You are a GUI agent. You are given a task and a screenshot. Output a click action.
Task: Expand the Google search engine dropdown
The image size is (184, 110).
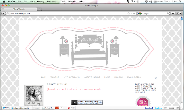(140, 14)
